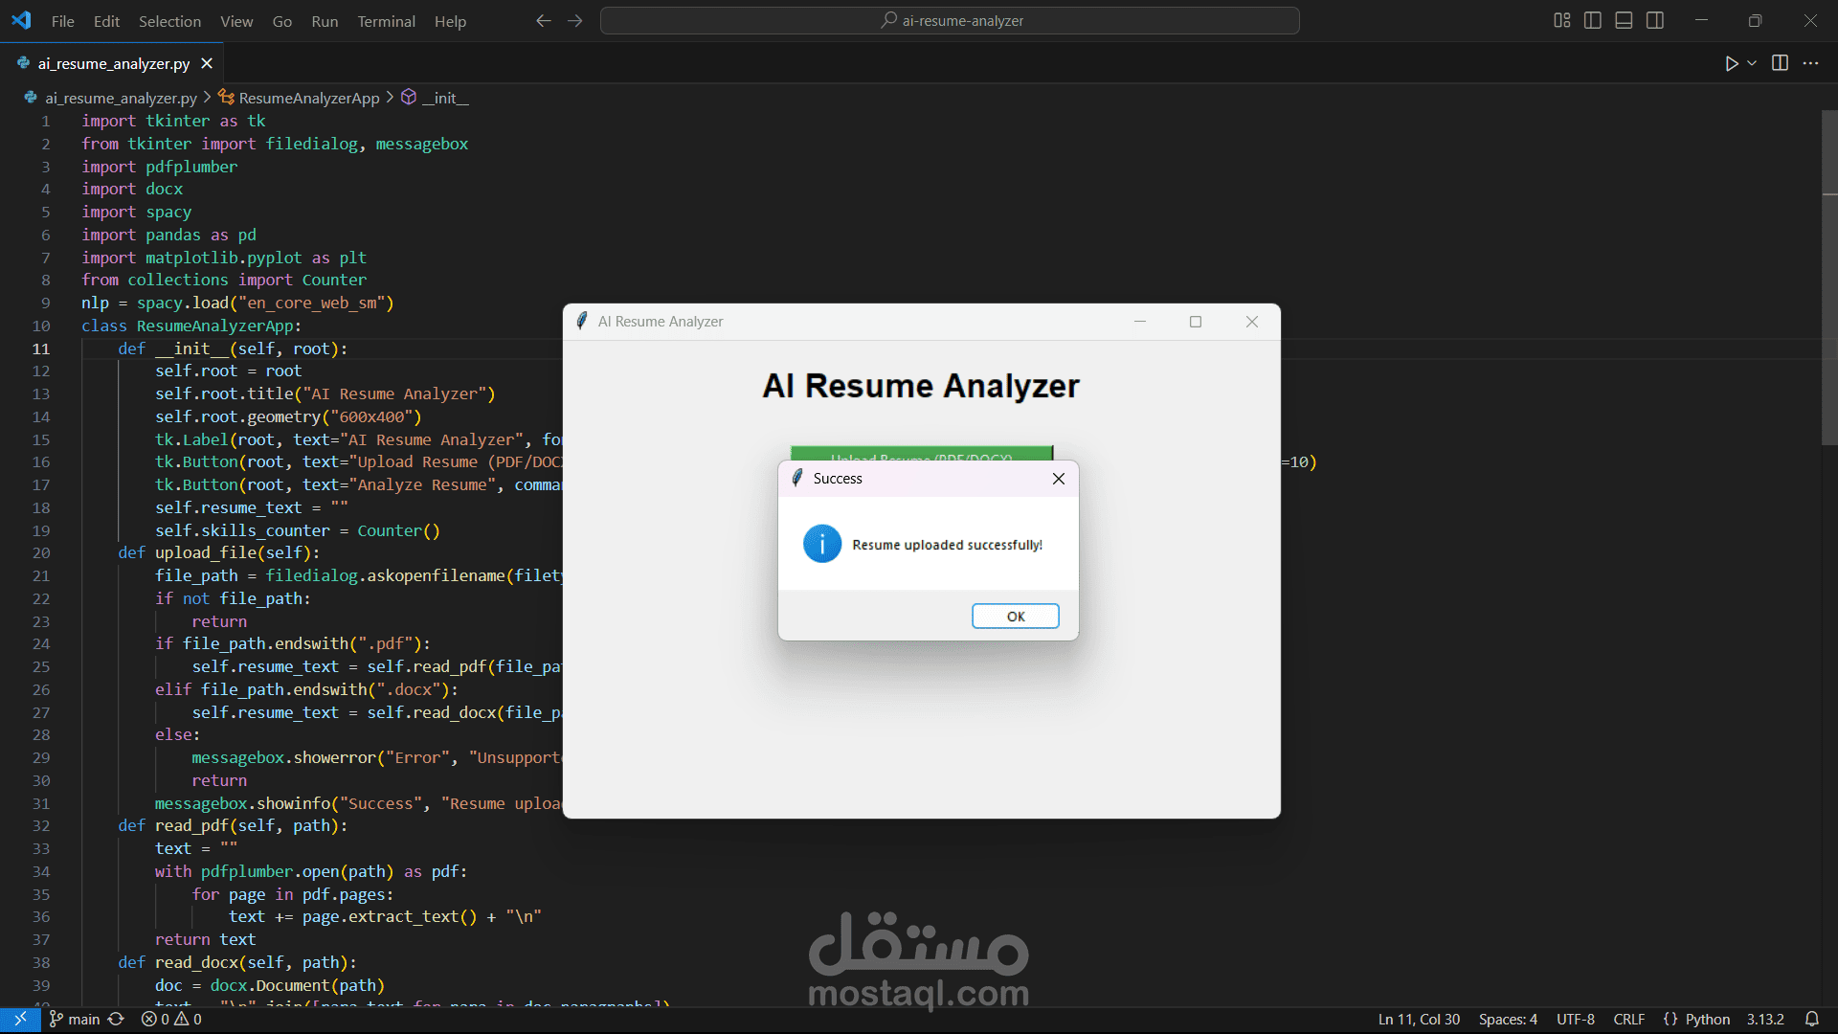Close the Success message dialog
This screenshot has height=1034, width=1838.
(x=1059, y=479)
